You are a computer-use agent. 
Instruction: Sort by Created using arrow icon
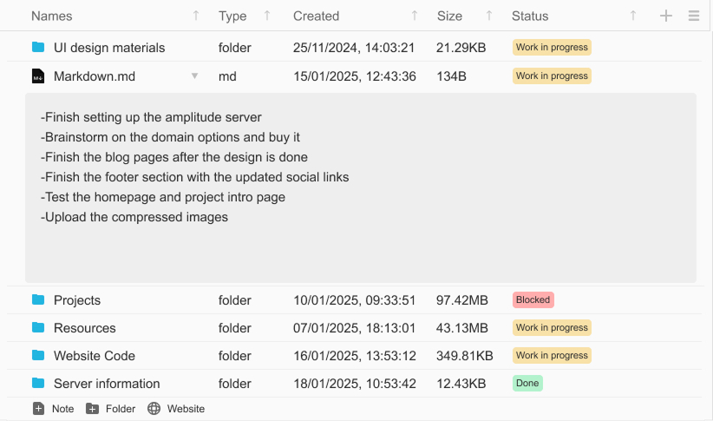415,16
